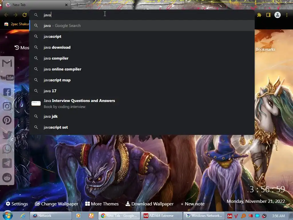Image resolution: width=293 pixels, height=220 pixels.
Task: Switch to Windows Network taskbar window
Action: [204, 216]
